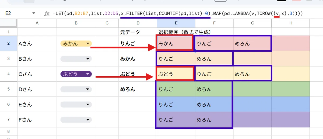Click めろん in purple row 7
323x139 pixels.
coord(214,120)
